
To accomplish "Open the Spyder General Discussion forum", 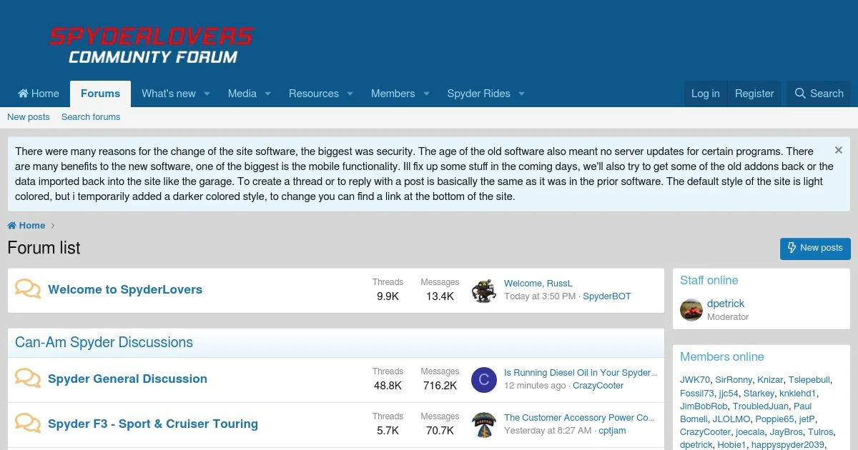I will pos(127,379).
